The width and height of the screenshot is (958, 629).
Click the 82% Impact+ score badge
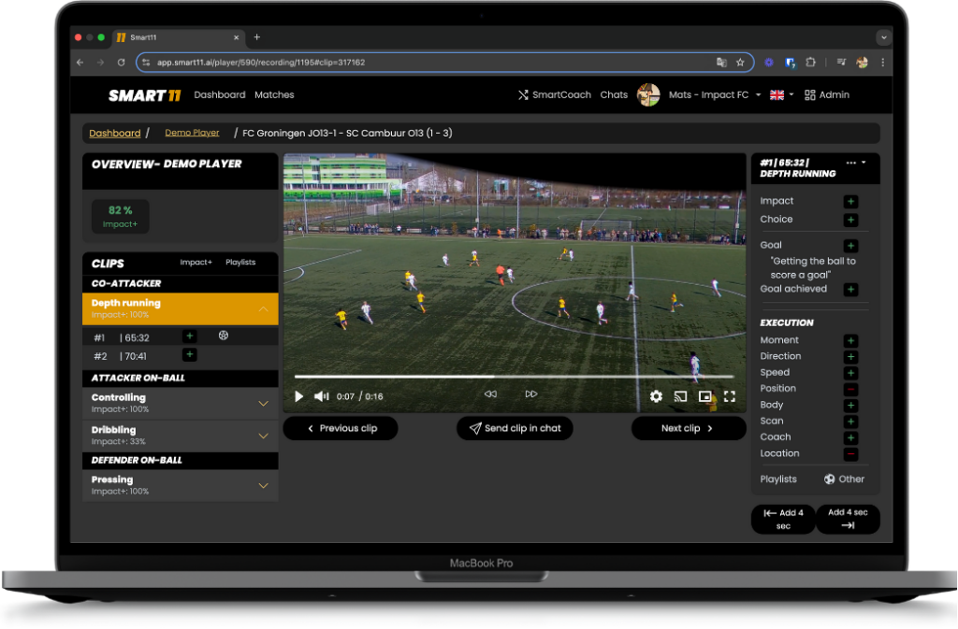(121, 217)
